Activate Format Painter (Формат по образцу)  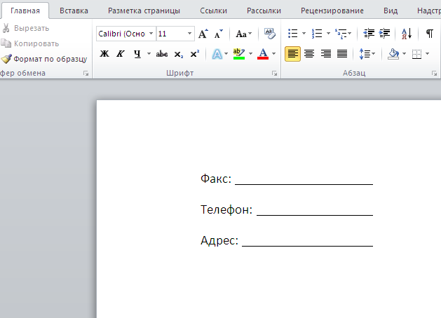[x=44, y=59]
